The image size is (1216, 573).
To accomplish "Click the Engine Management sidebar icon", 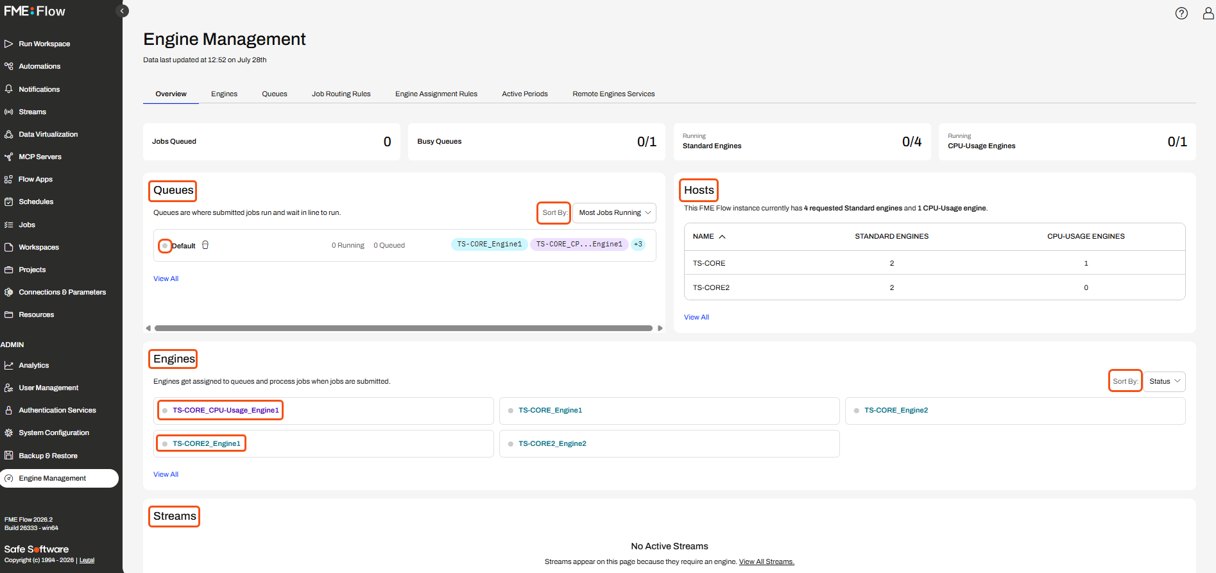I will click(9, 478).
